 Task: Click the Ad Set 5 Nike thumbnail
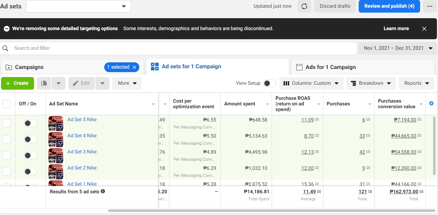56,123
